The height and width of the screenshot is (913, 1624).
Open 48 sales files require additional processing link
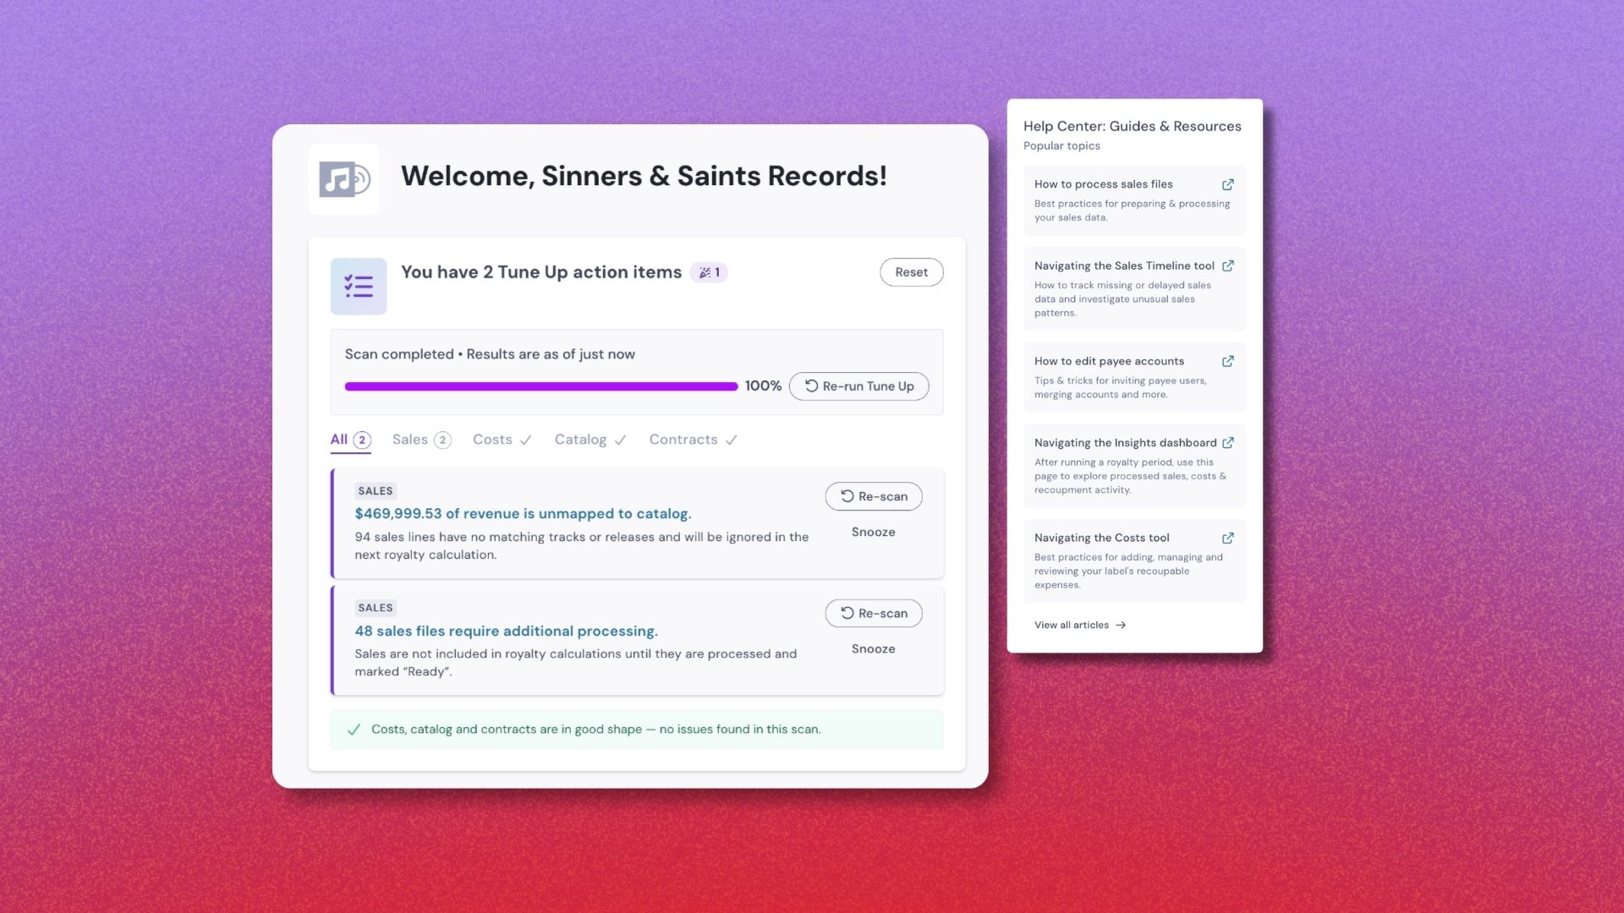coord(506,631)
